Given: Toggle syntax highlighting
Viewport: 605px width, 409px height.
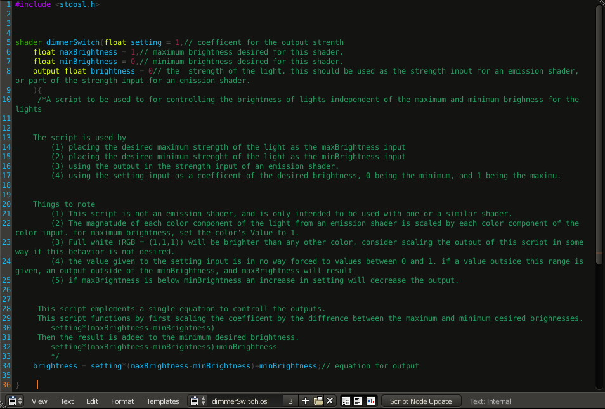Looking at the screenshot, I should (371, 401).
